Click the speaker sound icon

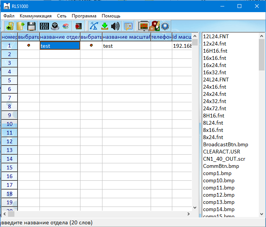pos(115,26)
